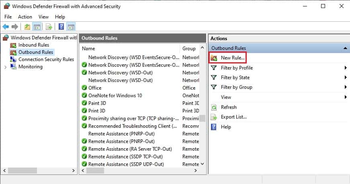Click the Up One Level folder icon
This screenshot has width=350, height=184.
pos(27,27)
